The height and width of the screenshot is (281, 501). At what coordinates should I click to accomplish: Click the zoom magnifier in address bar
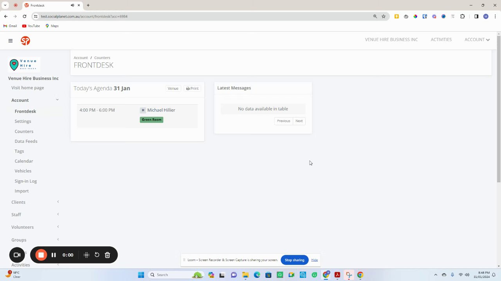pos(375,16)
